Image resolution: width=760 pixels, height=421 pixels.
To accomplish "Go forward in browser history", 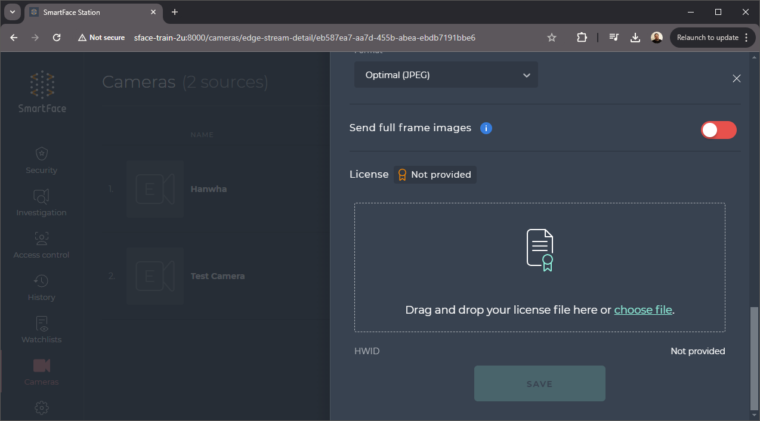I will click(35, 38).
